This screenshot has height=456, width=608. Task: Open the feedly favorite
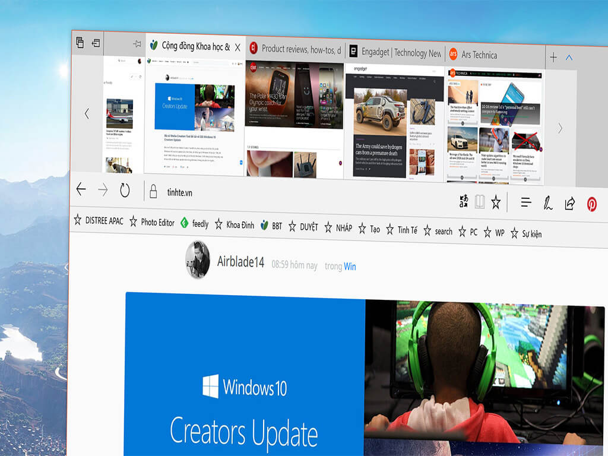tap(195, 223)
